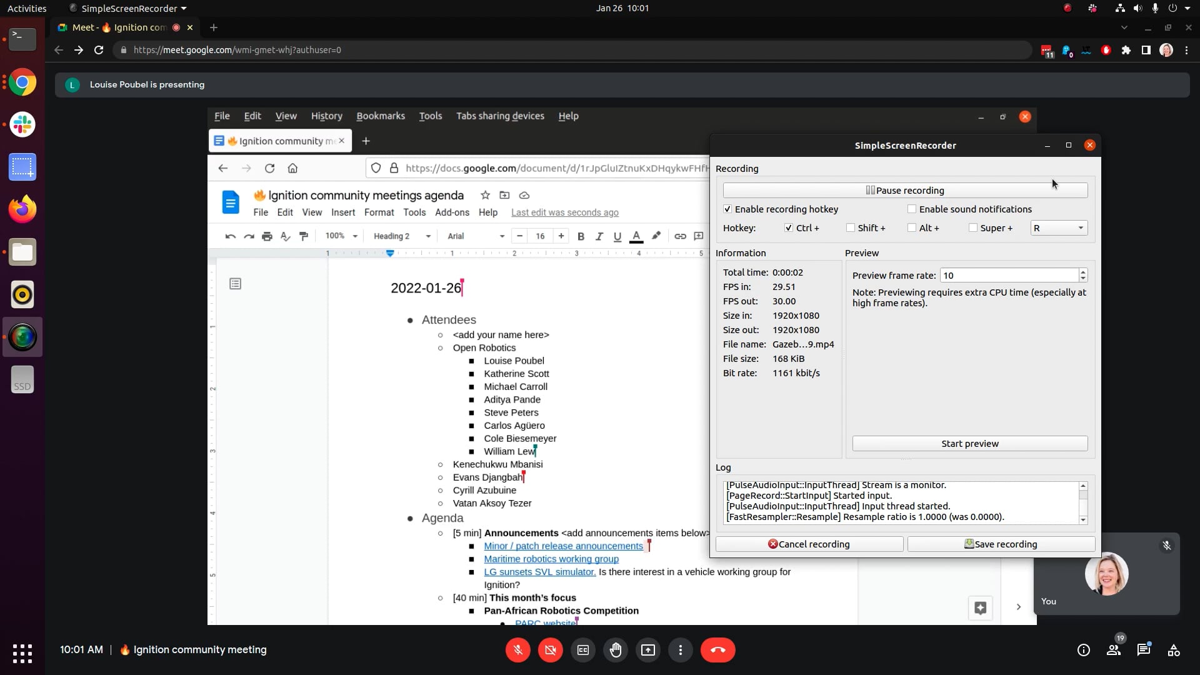Click Cancel recording button
Viewport: 1200px width, 675px height.
pos(809,544)
